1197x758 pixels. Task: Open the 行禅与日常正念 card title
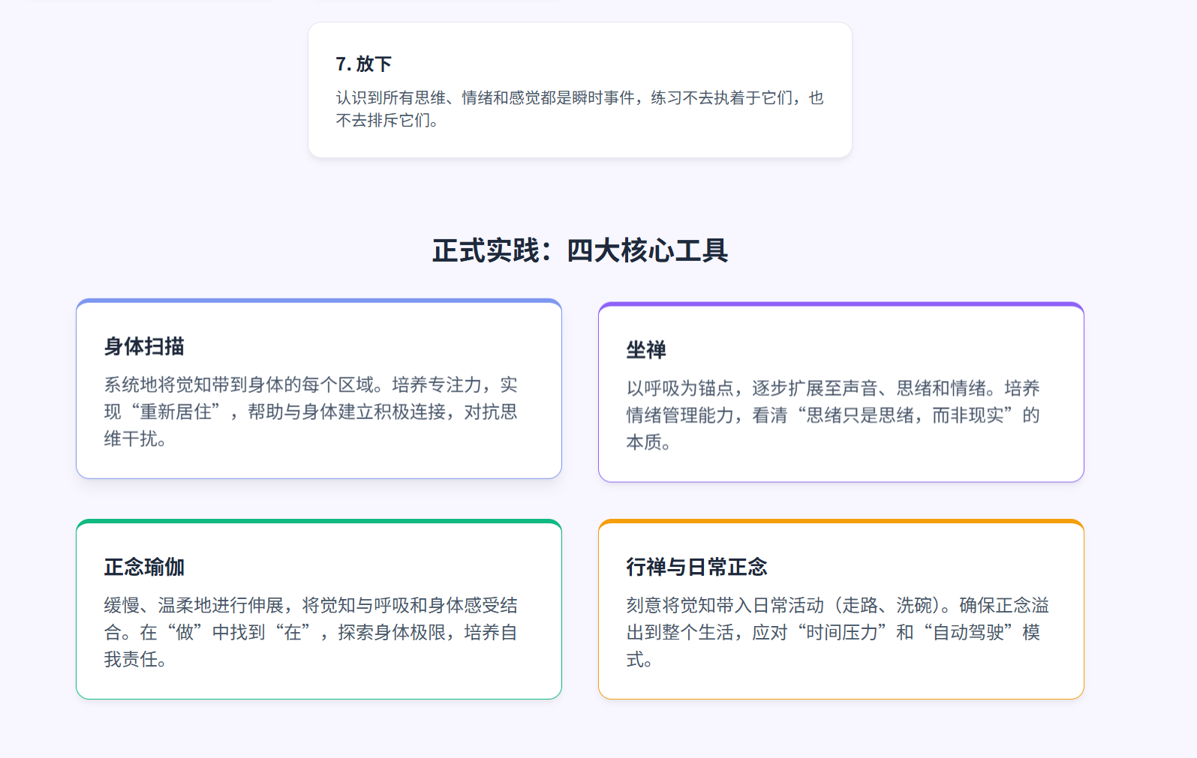point(696,567)
